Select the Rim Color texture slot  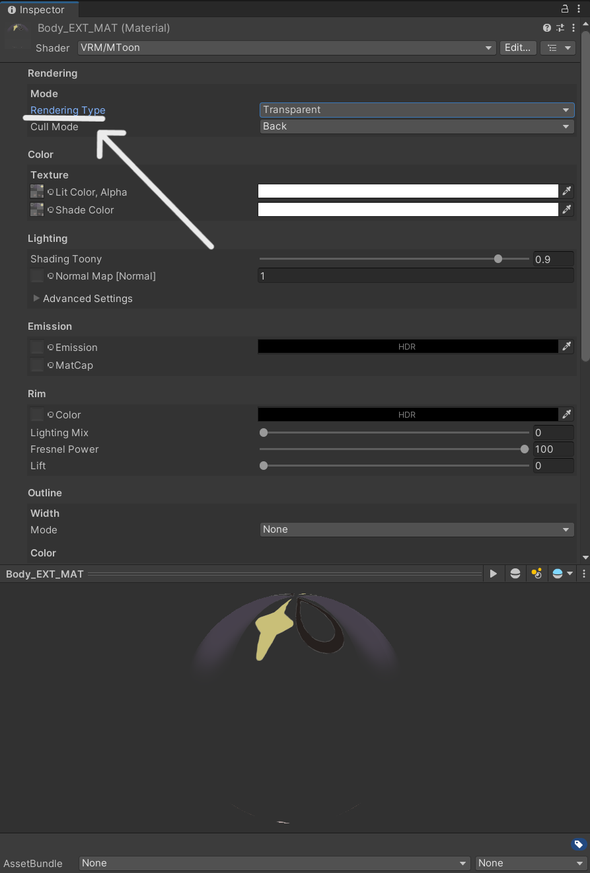pyautogui.click(x=37, y=414)
